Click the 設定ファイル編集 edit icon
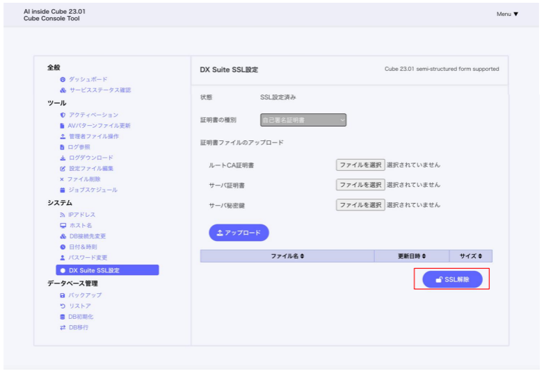This screenshot has height=371, width=544. (x=63, y=169)
